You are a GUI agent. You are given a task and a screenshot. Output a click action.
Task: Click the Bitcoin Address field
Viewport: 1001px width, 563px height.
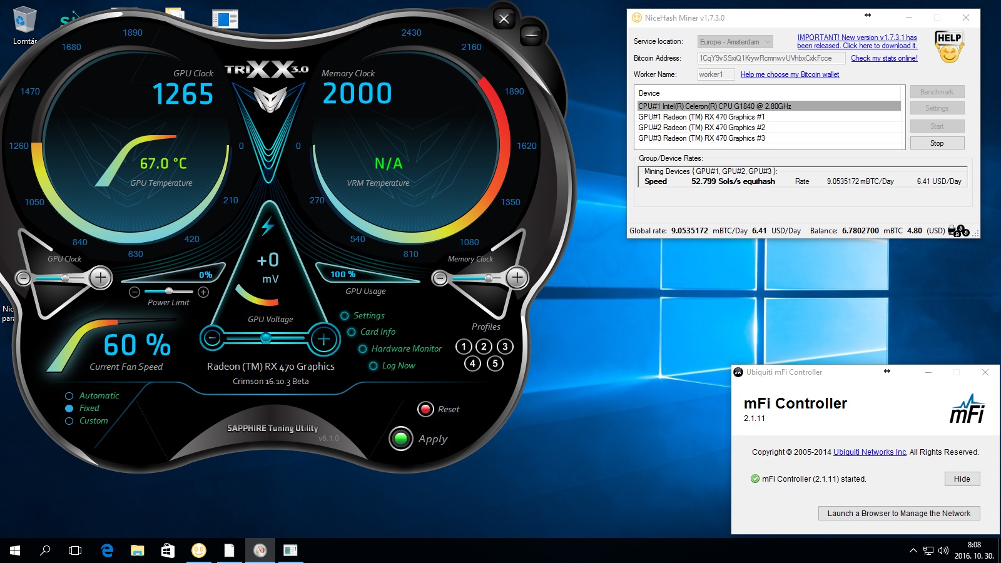(771, 58)
